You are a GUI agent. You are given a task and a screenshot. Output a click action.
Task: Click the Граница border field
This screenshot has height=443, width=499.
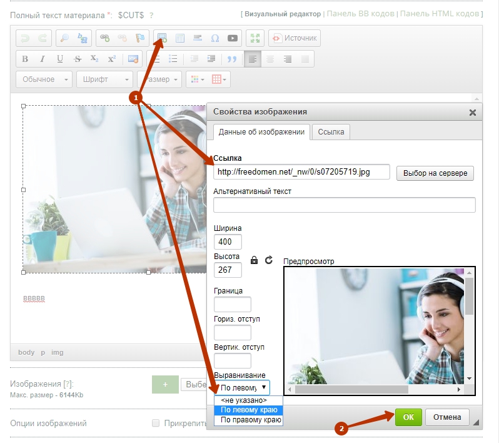(233, 304)
